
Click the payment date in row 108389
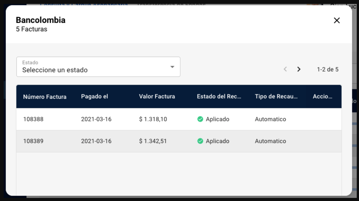point(96,141)
